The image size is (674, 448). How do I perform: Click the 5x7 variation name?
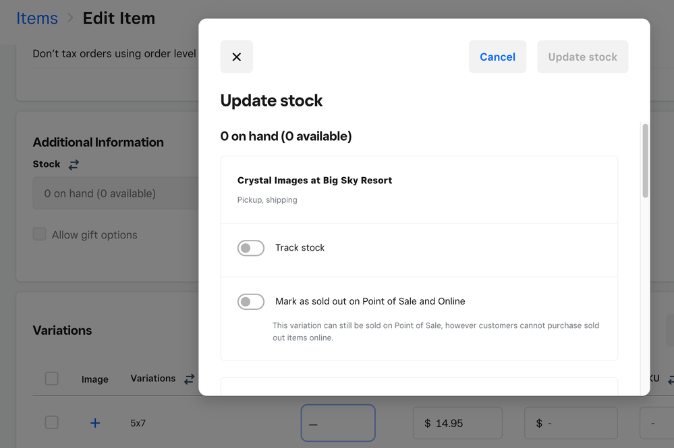click(x=139, y=424)
